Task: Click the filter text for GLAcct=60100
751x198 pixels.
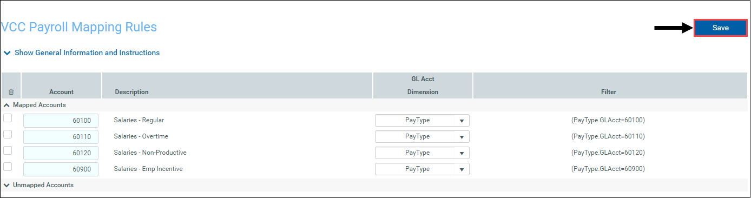Action: (608, 120)
